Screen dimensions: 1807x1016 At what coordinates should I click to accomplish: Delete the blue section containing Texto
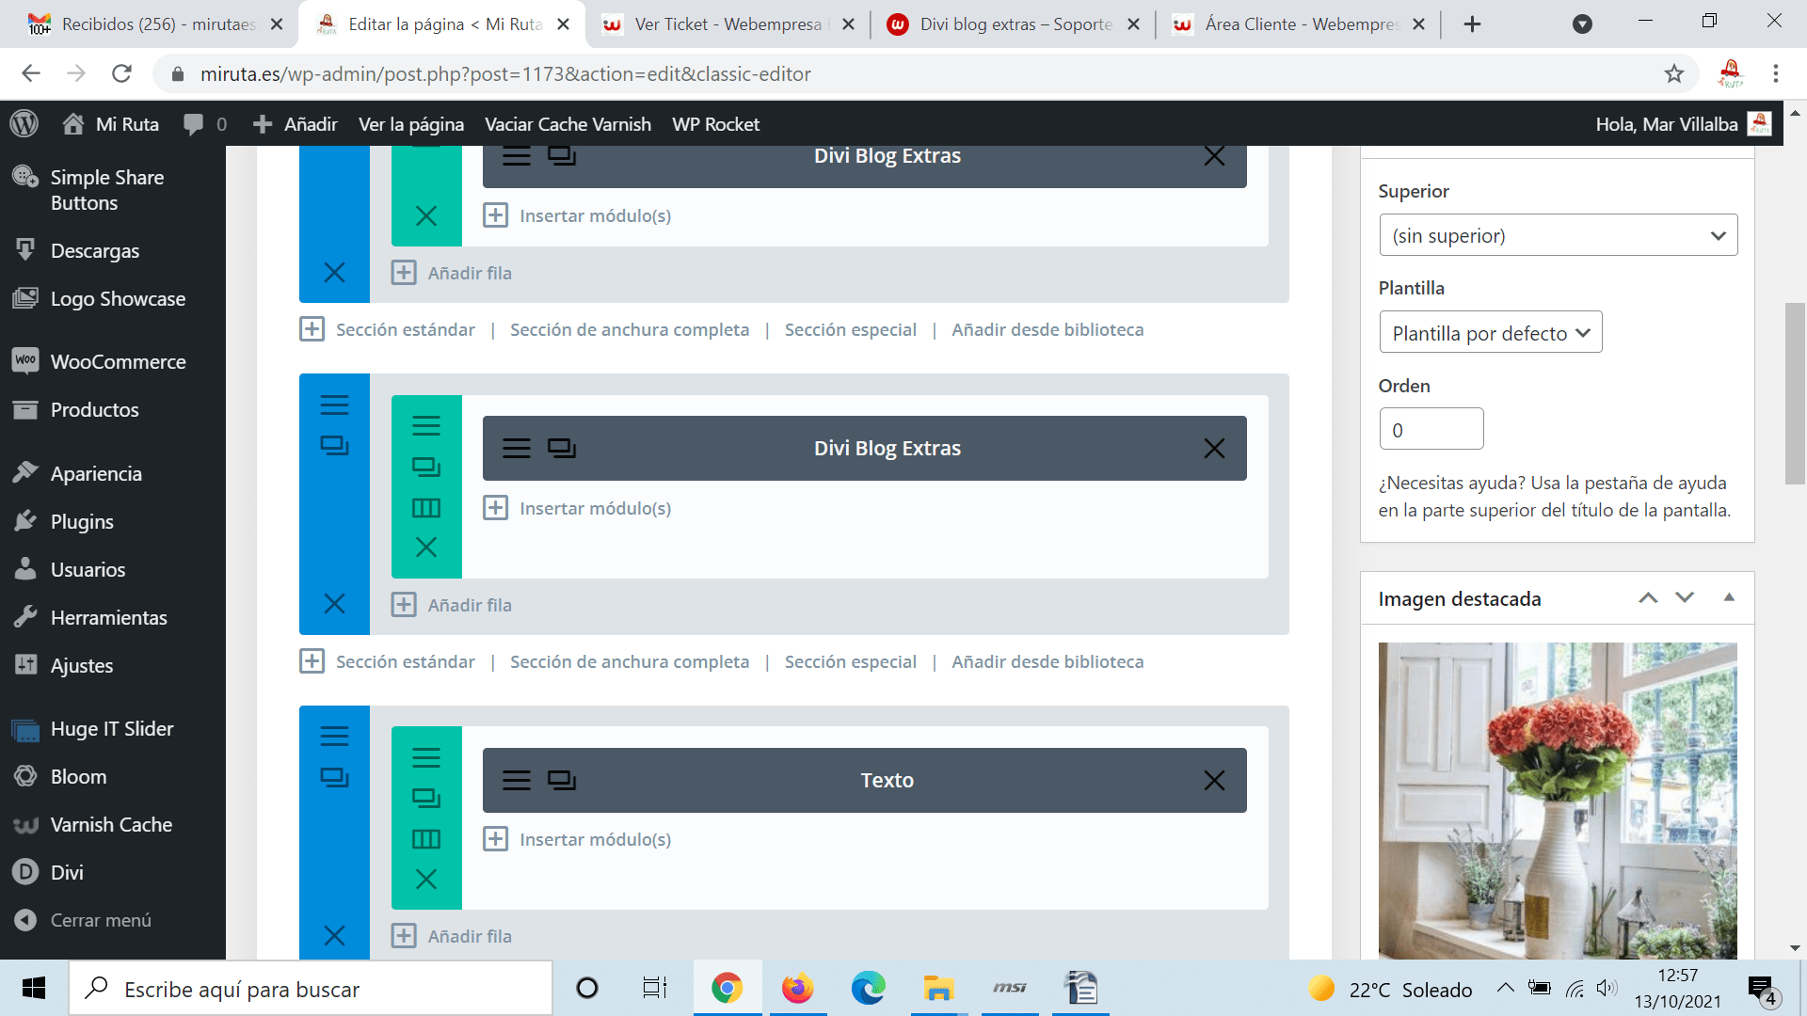pyautogui.click(x=334, y=936)
